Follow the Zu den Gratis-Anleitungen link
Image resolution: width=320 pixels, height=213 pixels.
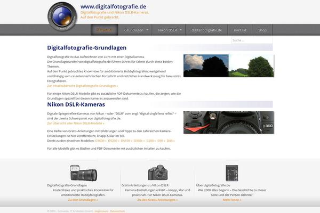pyautogui.click(x=157, y=200)
